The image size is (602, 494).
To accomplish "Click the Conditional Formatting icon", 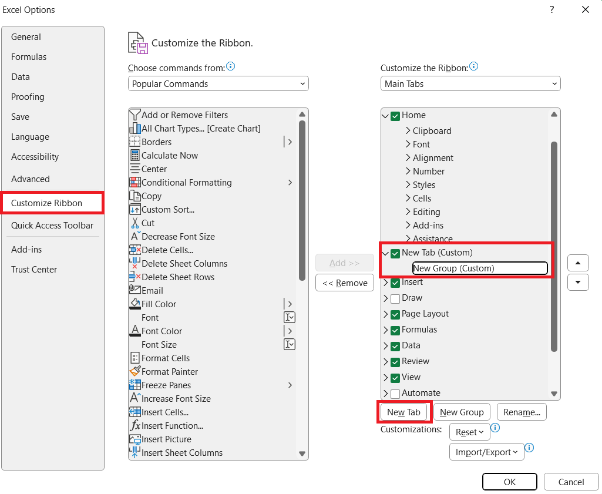I will pos(134,182).
